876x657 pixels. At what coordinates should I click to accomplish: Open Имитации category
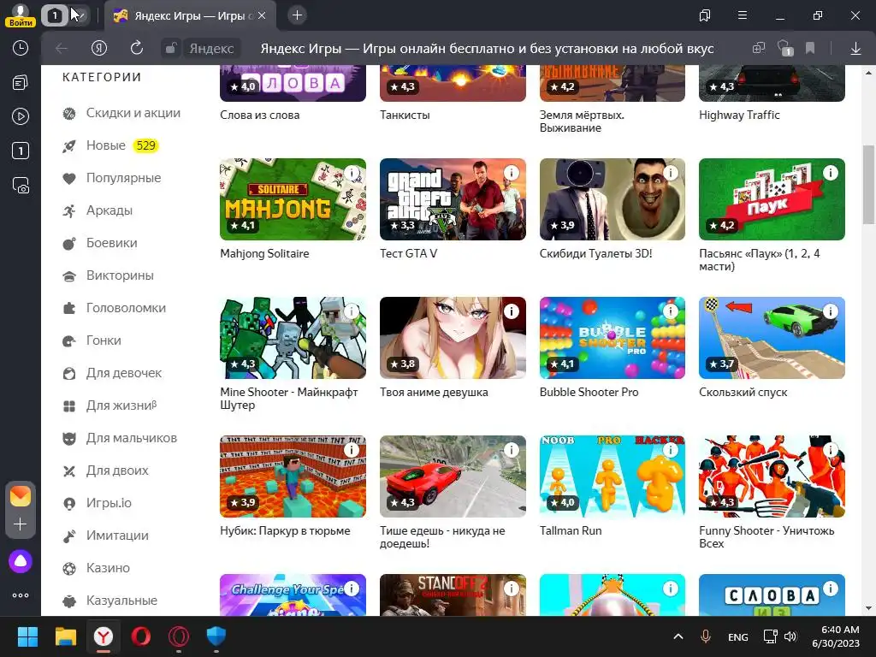[x=105, y=536]
